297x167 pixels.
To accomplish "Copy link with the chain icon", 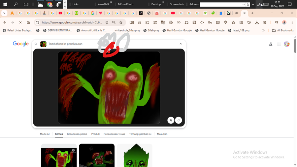I will 179,22.
